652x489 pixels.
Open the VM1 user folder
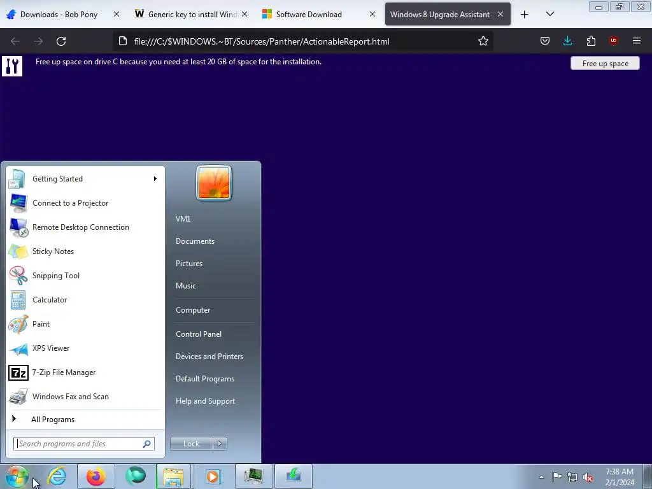point(183,219)
